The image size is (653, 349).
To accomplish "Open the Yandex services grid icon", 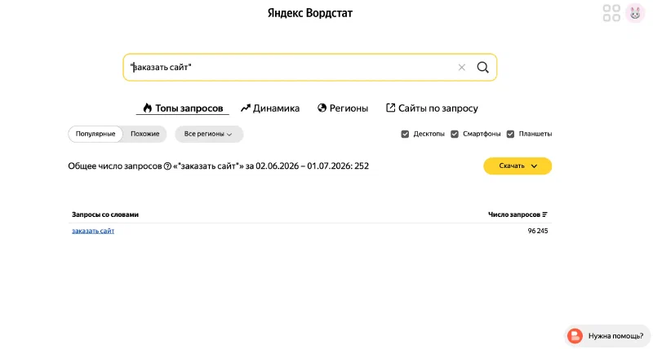I will tap(611, 13).
